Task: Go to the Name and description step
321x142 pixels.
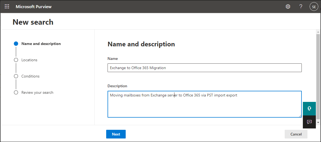Action: click(41, 44)
